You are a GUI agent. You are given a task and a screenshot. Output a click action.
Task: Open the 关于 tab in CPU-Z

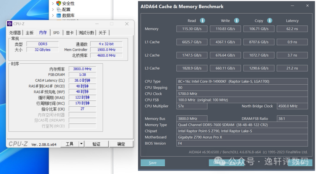pyautogui.click(x=102, y=33)
